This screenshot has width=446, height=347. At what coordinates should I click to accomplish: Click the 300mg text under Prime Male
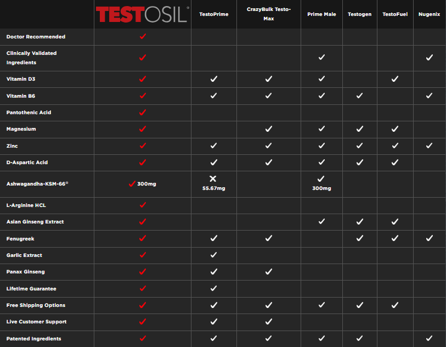point(322,188)
